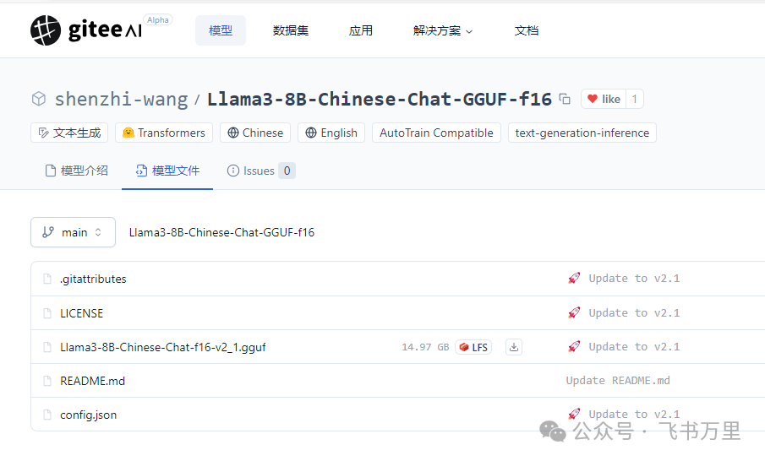
Task: Open the config.json file
Action: click(x=88, y=415)
